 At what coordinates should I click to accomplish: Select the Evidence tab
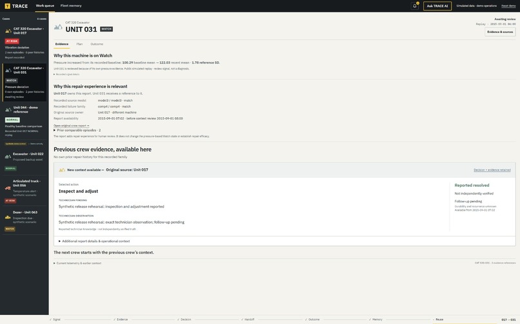pos(62,44)
